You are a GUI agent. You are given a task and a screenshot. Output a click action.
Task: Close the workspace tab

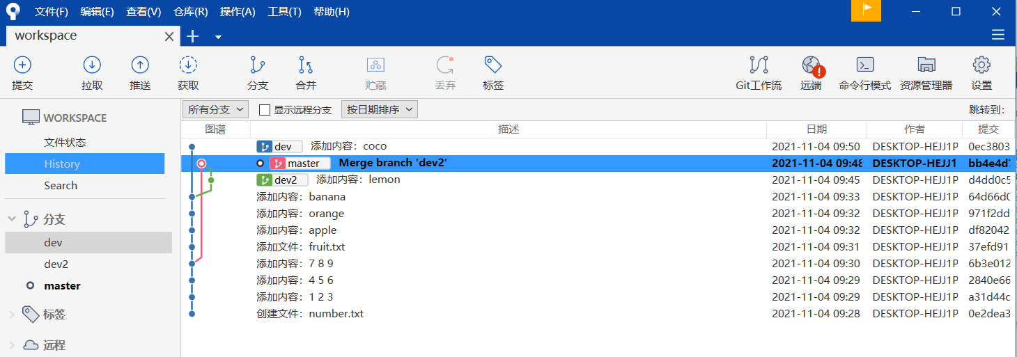tap(169, 36)
